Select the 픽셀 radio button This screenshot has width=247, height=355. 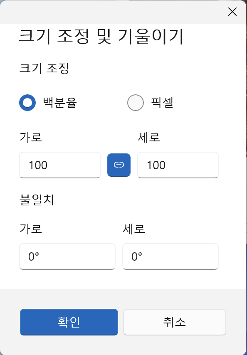136,103
